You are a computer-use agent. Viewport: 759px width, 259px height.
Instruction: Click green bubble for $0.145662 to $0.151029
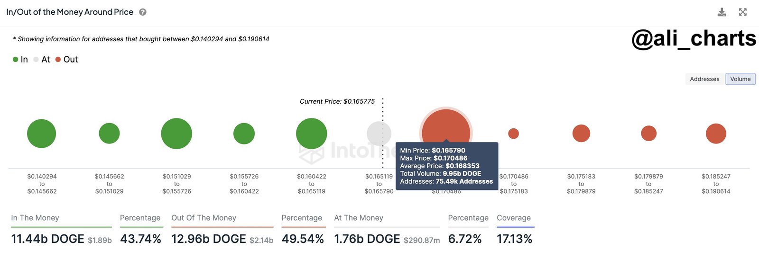(109, 134)
